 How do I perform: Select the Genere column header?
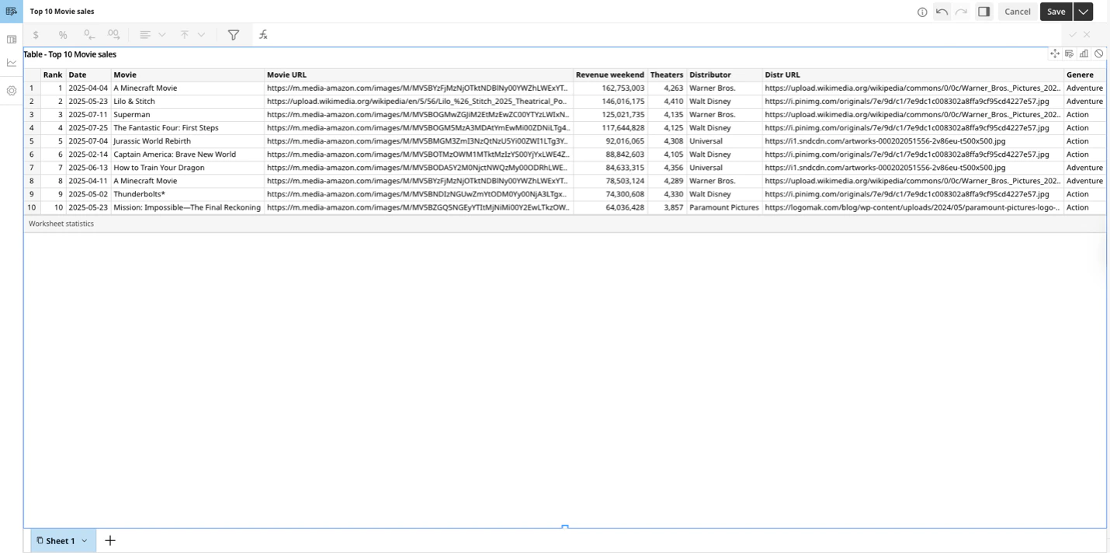[x=1084, y=75]
